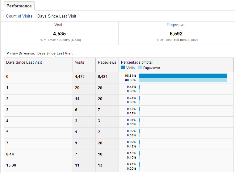Image resolution: width=235 pixels, height=173 pixels.
Task: Select the Visits 4,535 summary metric
Action: [60, 34]
